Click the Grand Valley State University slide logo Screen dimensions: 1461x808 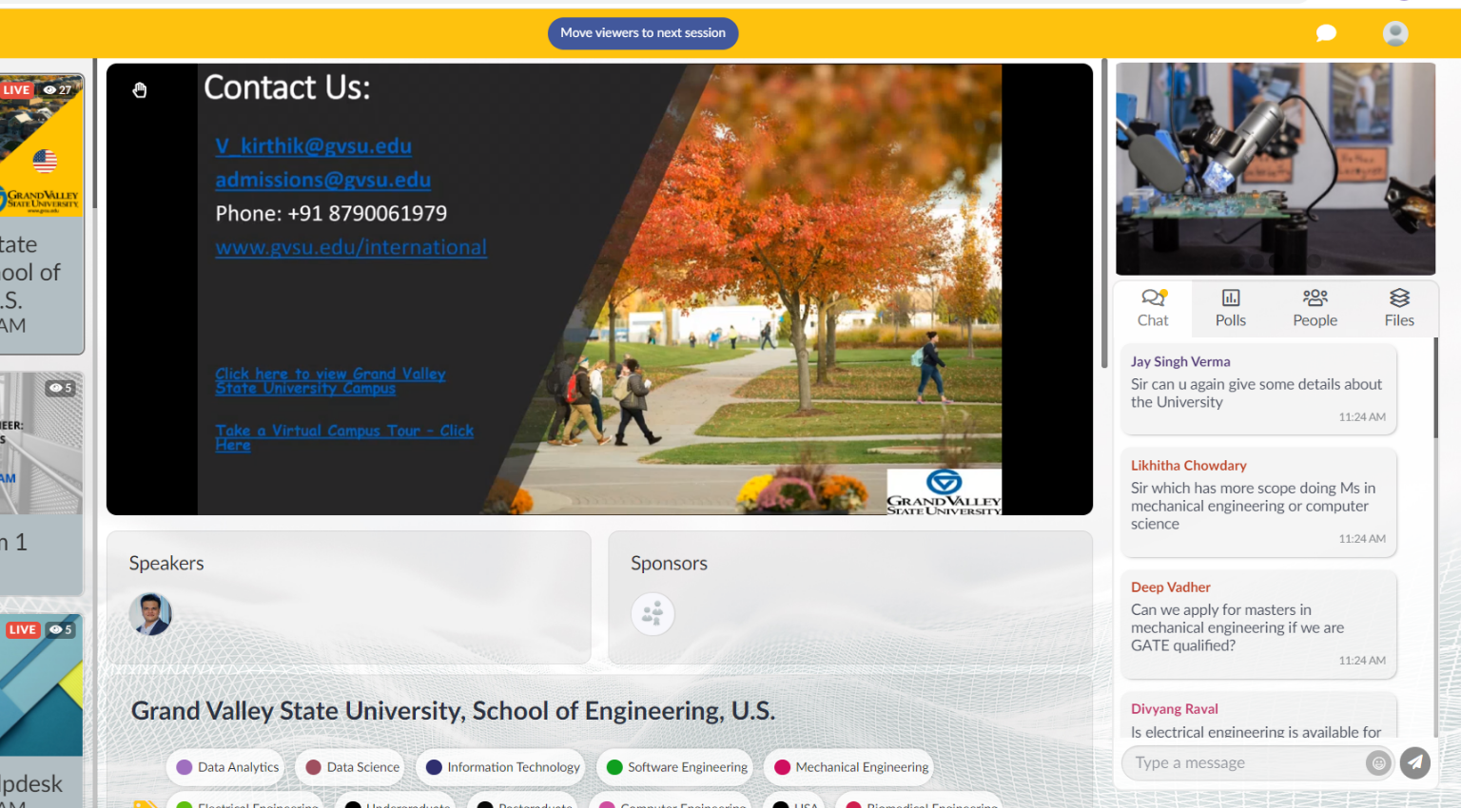944,491
